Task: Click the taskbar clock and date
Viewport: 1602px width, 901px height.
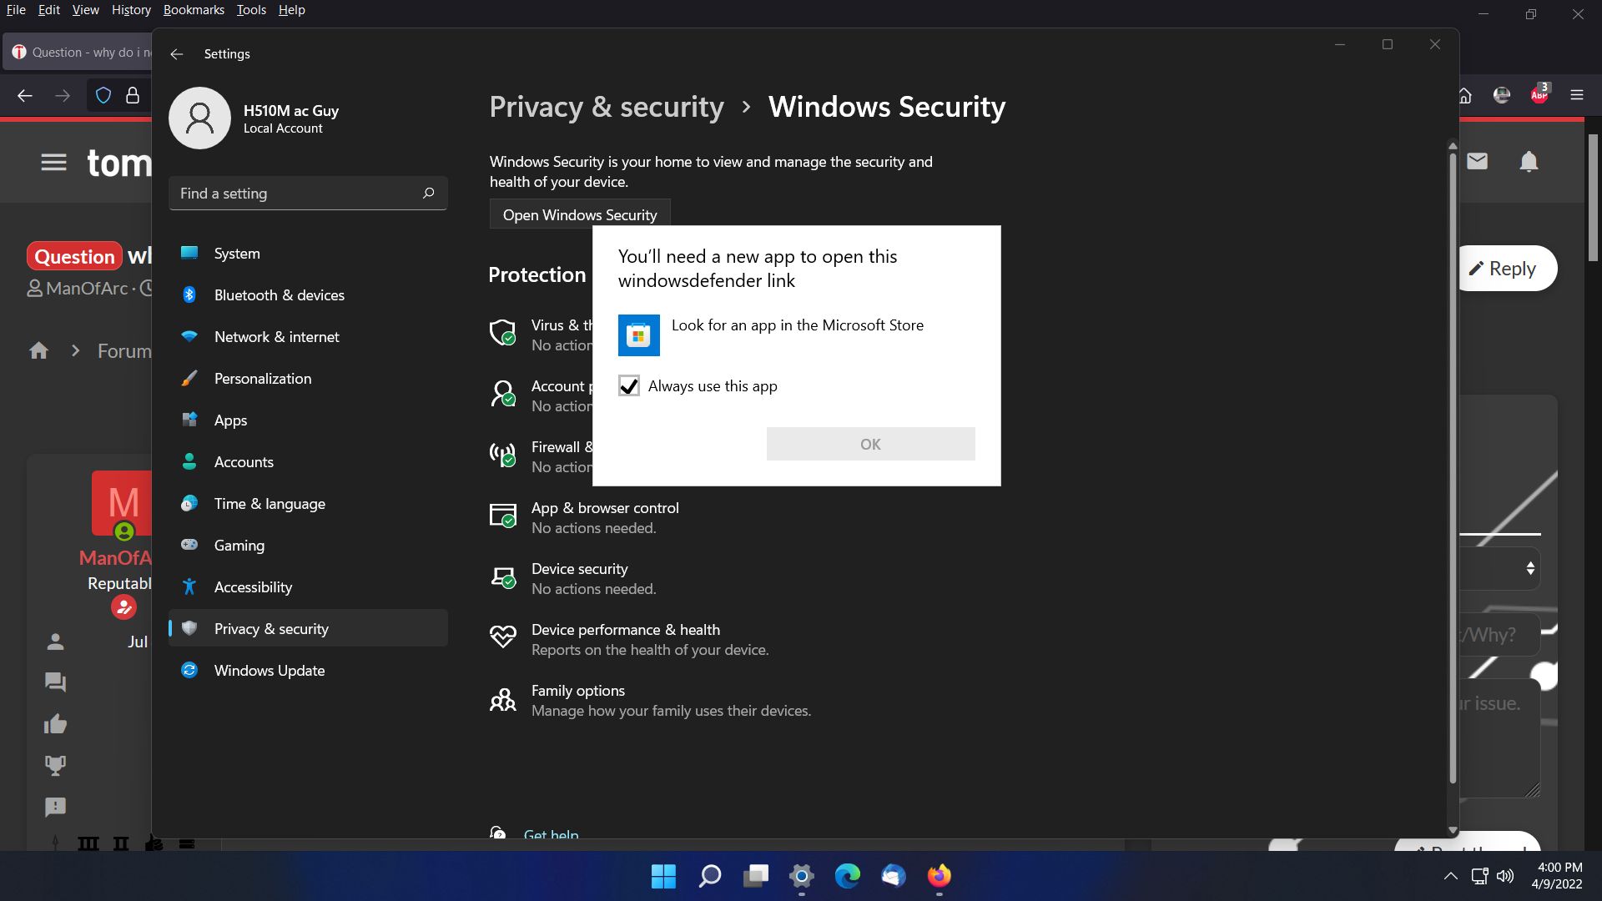Action: [x=1558, y=876]
